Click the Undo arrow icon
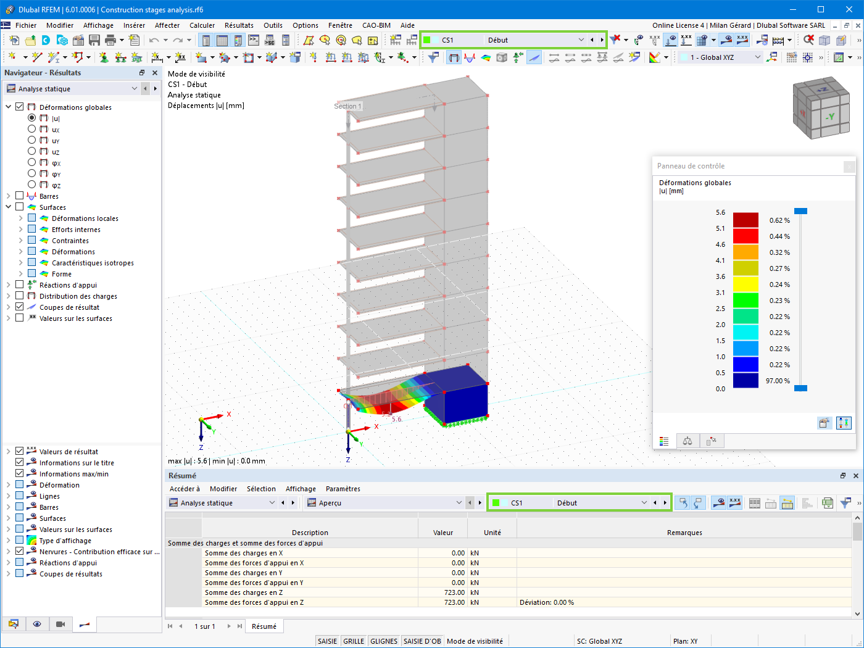Screen dimensions: 864x648 (154, 40)
